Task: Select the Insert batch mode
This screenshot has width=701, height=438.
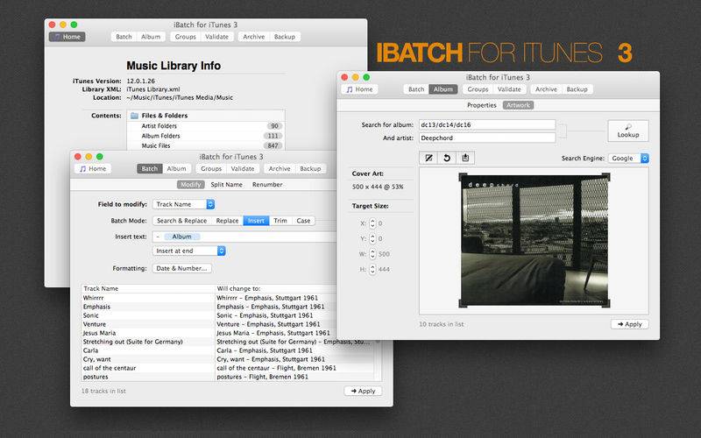Action: pos(256,221)
